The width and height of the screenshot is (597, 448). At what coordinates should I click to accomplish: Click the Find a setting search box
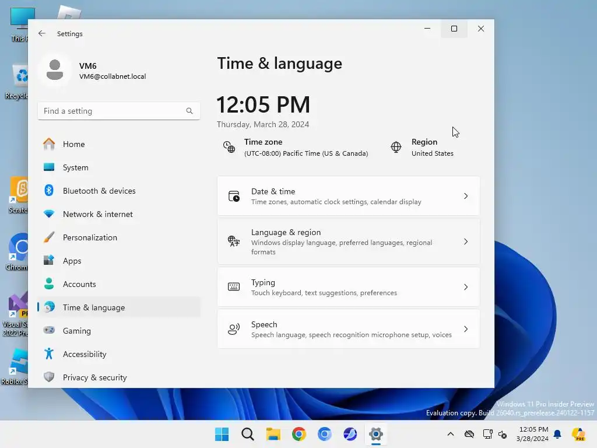119,111
